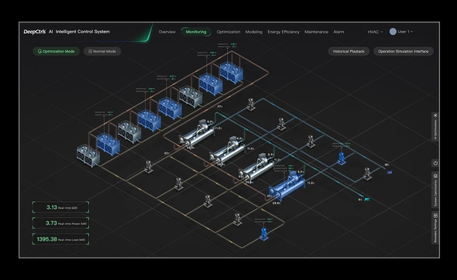Image resolution: width=457 pixels, height=280 pixels.
Task: Enable Optimization Mode
Action: [57, 51]
